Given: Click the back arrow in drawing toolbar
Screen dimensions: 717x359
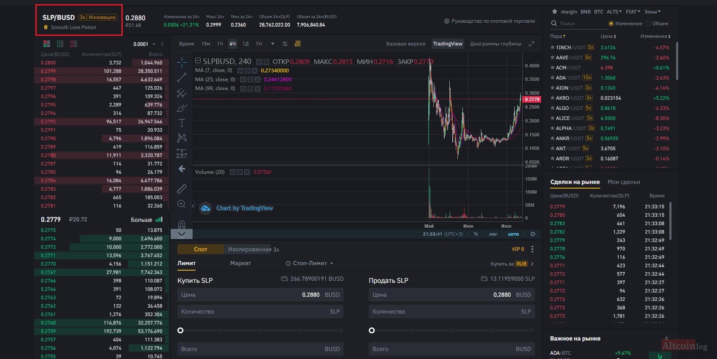Looking at the screenshot, I should (x=182, y=169).
